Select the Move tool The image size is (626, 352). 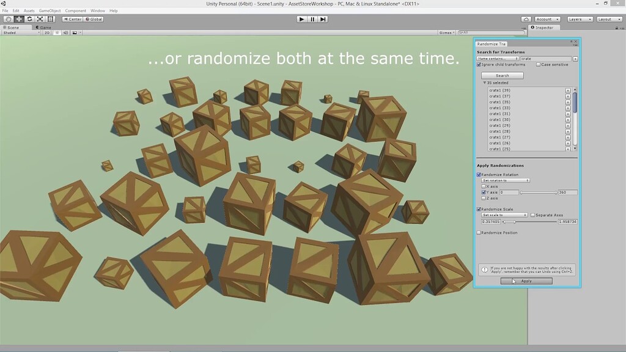tap(19, 19)
